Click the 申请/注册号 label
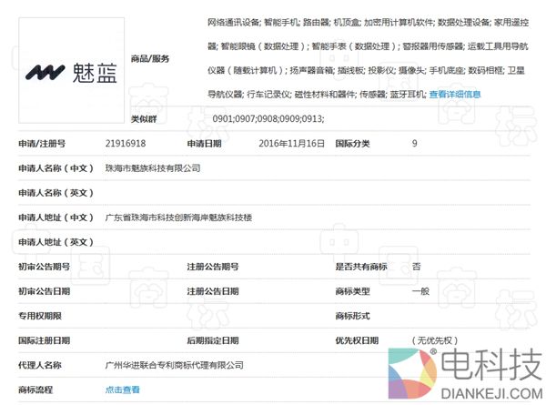 point(42,144)
